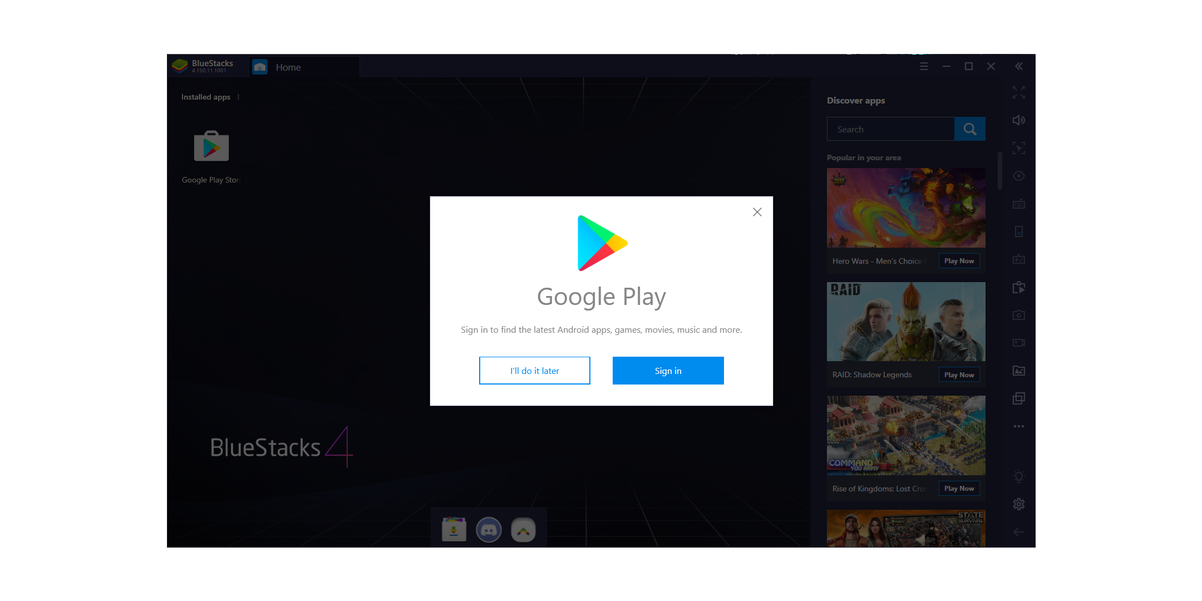The width and height of the screenshot is (1202, 601).
Task: Click the Home tab house icon
Action: [x=260, y=67]
